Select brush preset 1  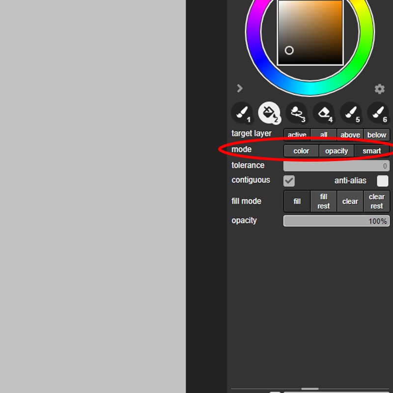click(242, 113)
